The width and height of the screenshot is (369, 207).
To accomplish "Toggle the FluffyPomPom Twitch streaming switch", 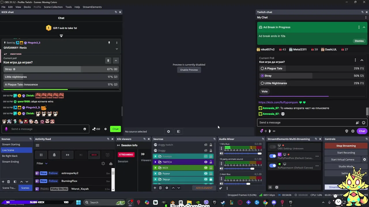I will (272, 156).
